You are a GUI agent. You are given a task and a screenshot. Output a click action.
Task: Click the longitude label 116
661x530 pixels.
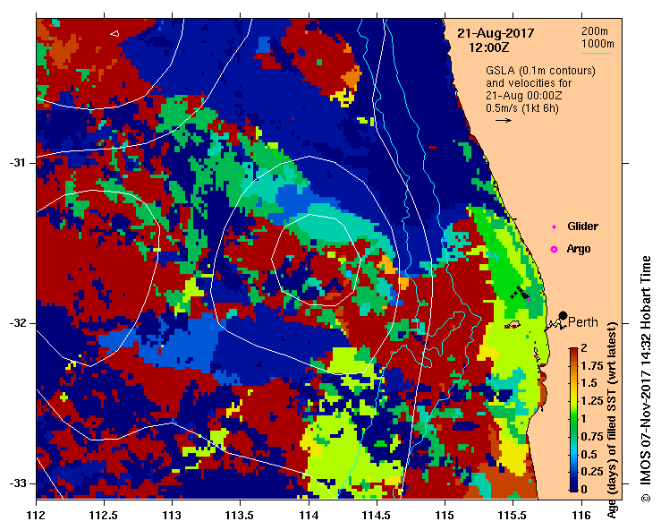(581, 516)
